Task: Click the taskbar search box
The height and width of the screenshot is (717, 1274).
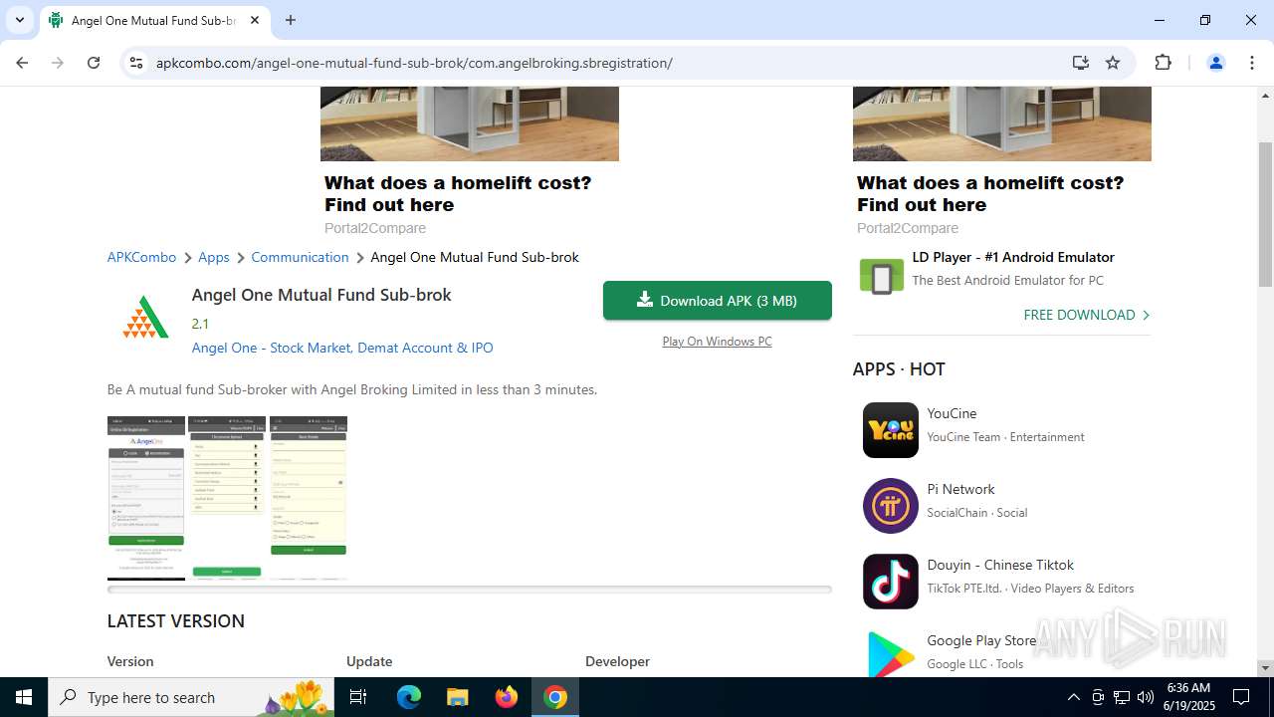Action: point(191,697)
